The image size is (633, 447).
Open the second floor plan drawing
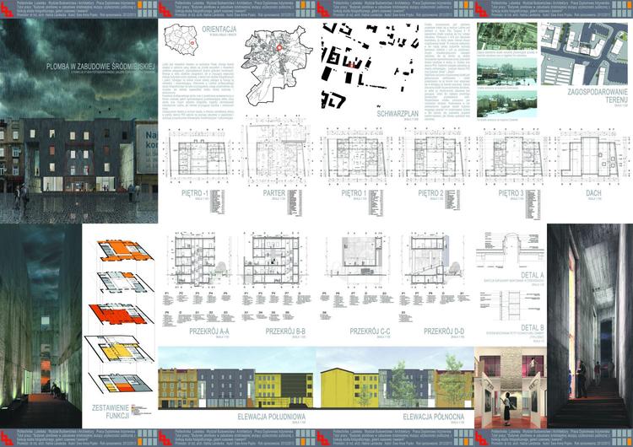pos(436,157)
